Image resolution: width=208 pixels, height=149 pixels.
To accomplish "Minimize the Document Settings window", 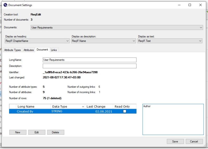I will (179, 5).
